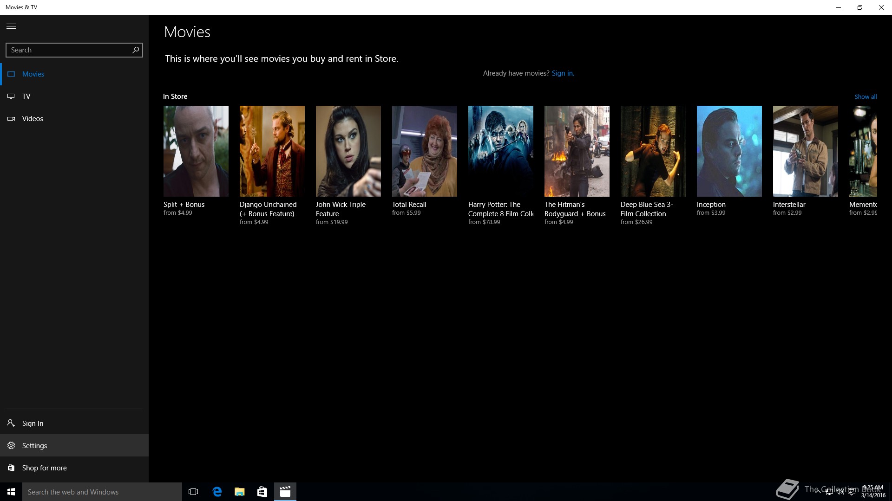Click the Settings gear icon
This screenshot has height=501, width=892.
point(11,445)
